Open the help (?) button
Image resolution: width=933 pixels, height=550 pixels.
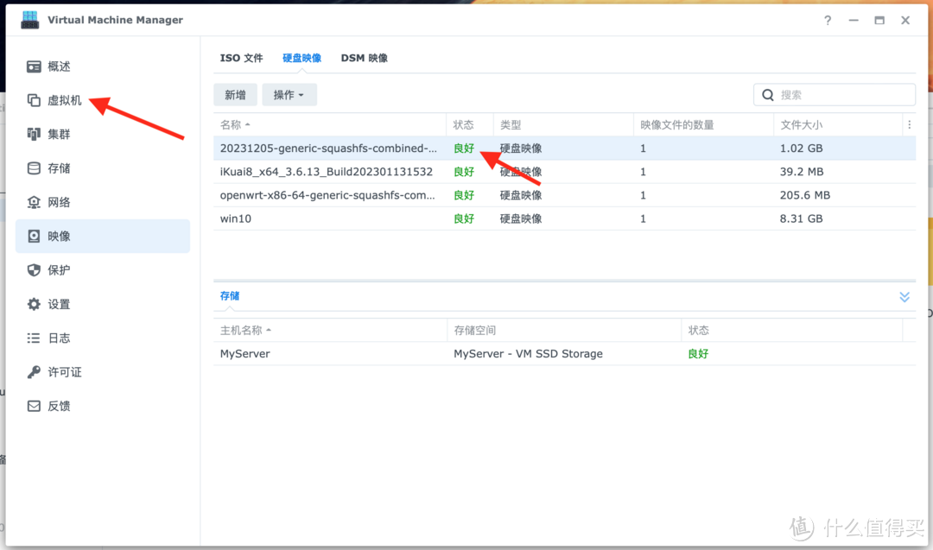(827, 20)
